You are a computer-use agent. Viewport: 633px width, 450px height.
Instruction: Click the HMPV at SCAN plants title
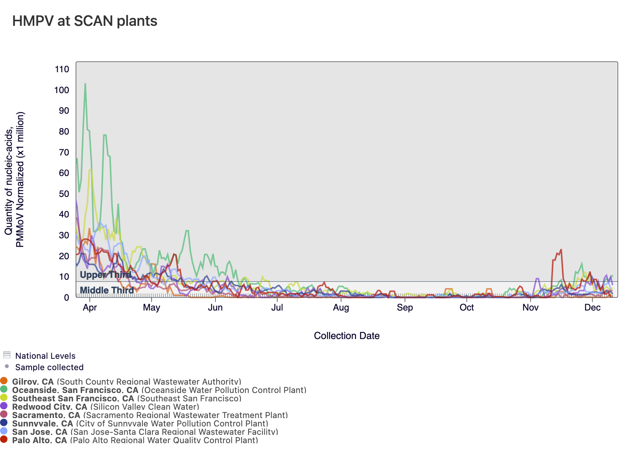[x=85, y=21]
